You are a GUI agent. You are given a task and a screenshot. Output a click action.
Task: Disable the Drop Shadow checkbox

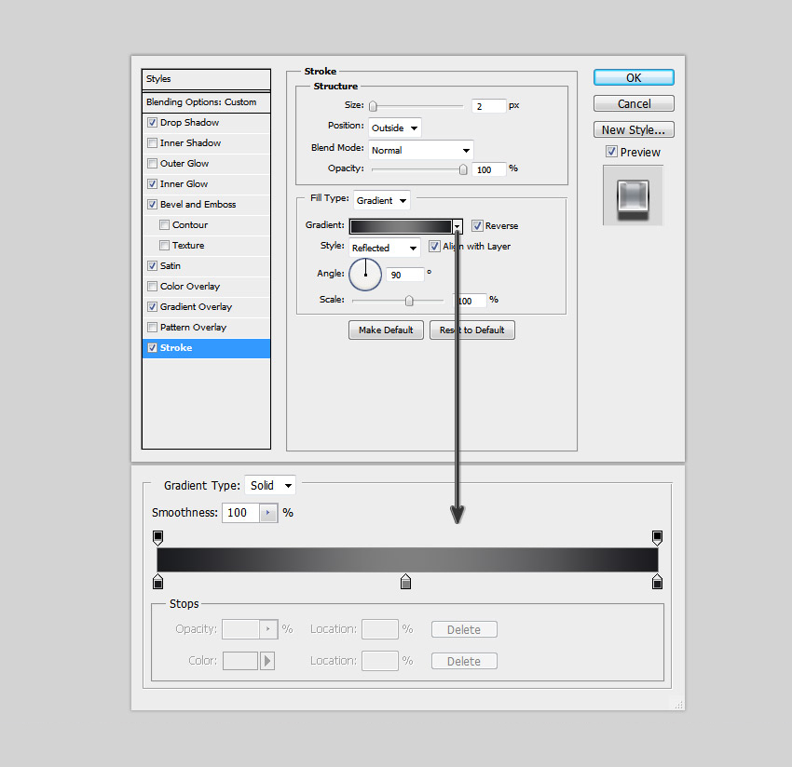click(152, 123)
